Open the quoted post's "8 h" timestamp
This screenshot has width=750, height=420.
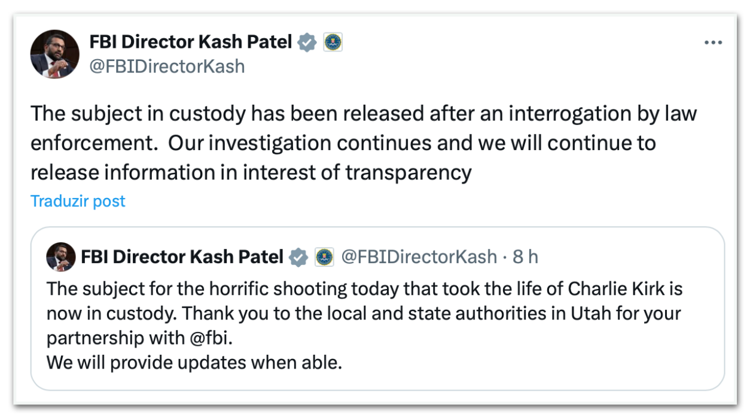[x=525, y=257]
